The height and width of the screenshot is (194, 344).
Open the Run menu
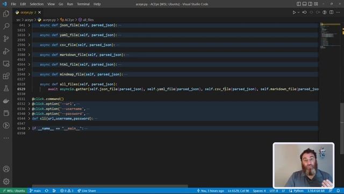(70, 4)
